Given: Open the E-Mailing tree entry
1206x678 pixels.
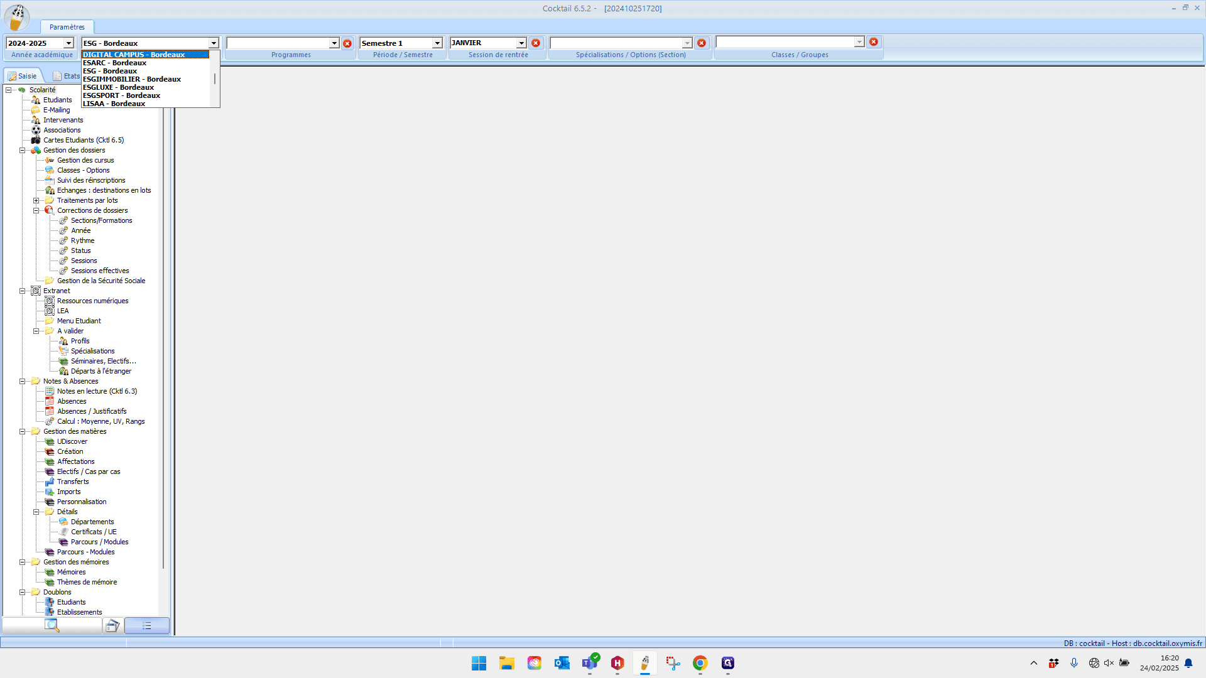Looking at the screenshot, I should [x=57, y=110].
